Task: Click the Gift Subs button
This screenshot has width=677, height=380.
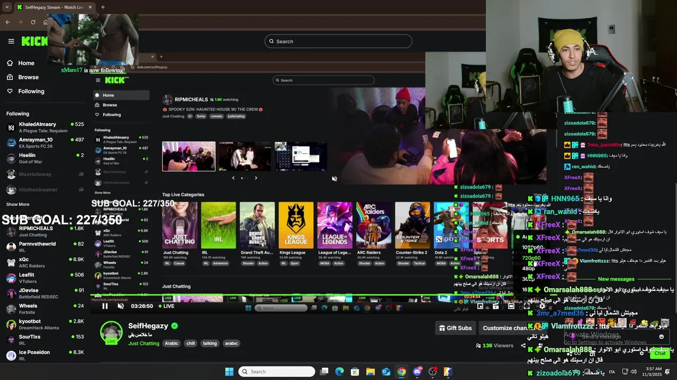Action: (x=455, y=328)
